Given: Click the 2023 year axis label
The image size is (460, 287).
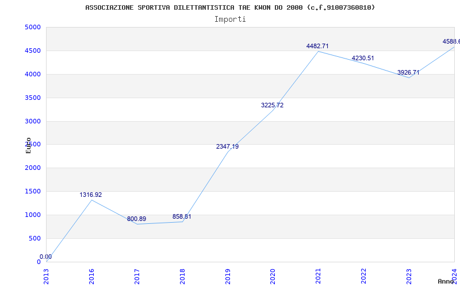Looking at the screenshot, I should pyautogui.click(x=409, y=276).
